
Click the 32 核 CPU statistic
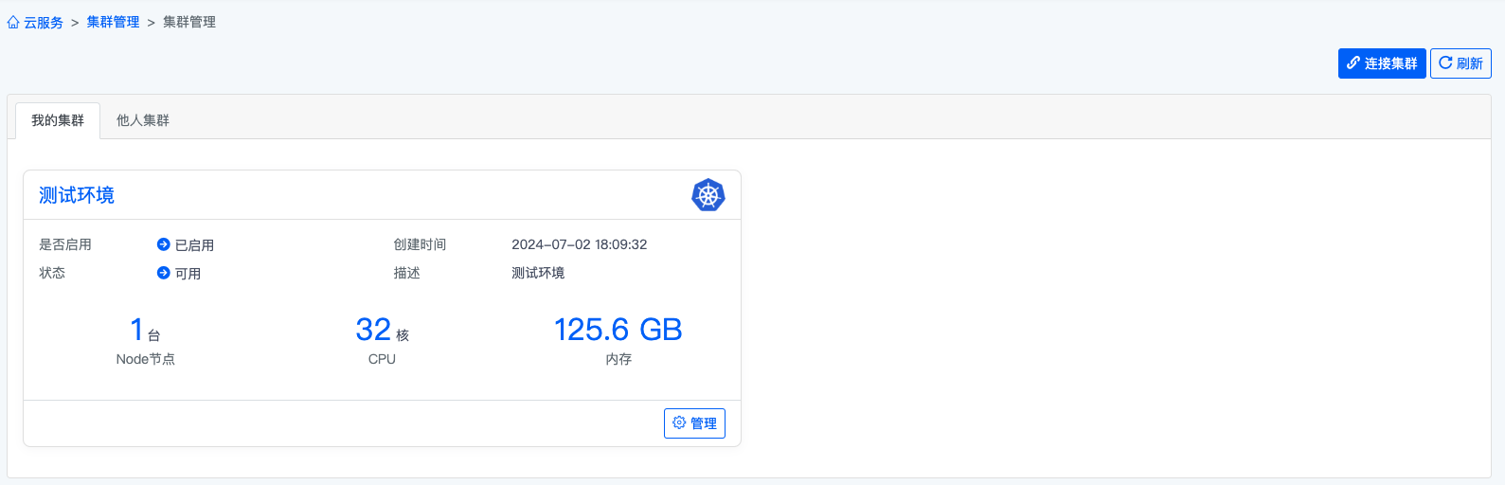[383, 340]
